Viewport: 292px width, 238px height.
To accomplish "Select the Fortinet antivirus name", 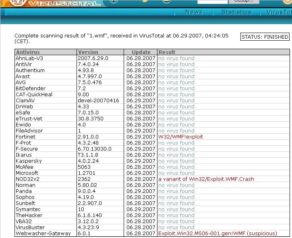I will [25, 137].
